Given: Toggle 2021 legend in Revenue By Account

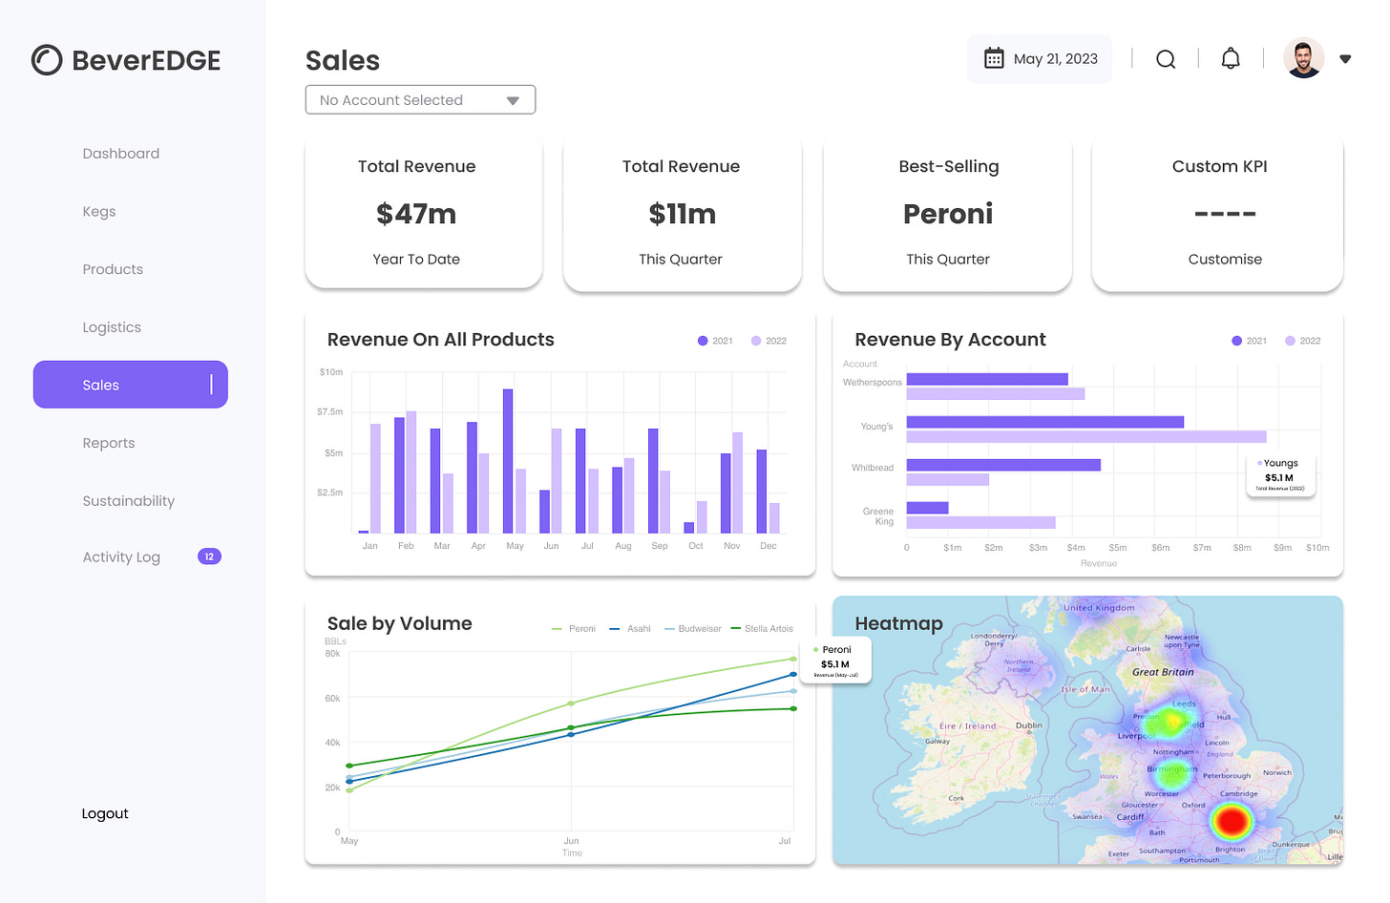Looking at the screenshot, I should coord(1249,341).
